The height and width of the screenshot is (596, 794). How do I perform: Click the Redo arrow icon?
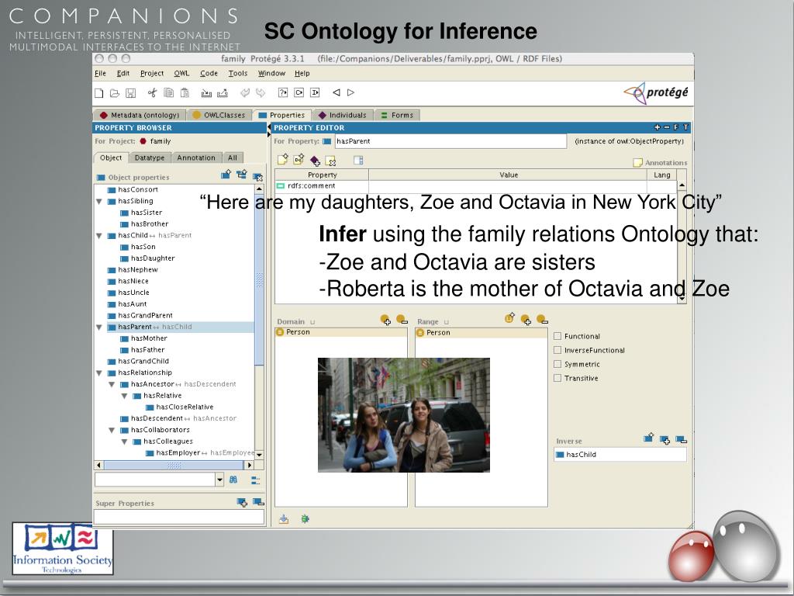pos(261,92)
